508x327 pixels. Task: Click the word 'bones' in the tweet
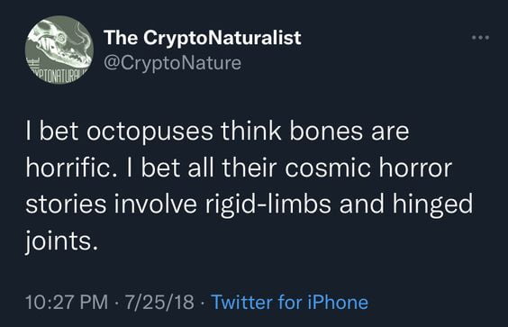pyautogui.click(x=326, y=132)
